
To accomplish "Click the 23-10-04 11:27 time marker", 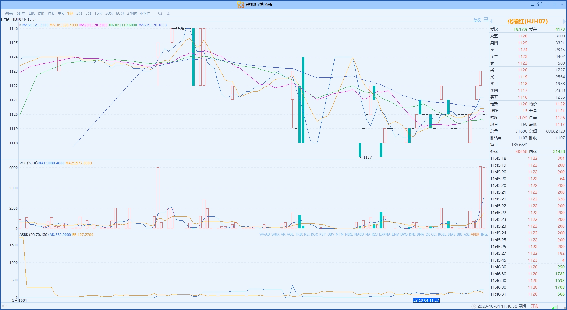I will (426, 300).
